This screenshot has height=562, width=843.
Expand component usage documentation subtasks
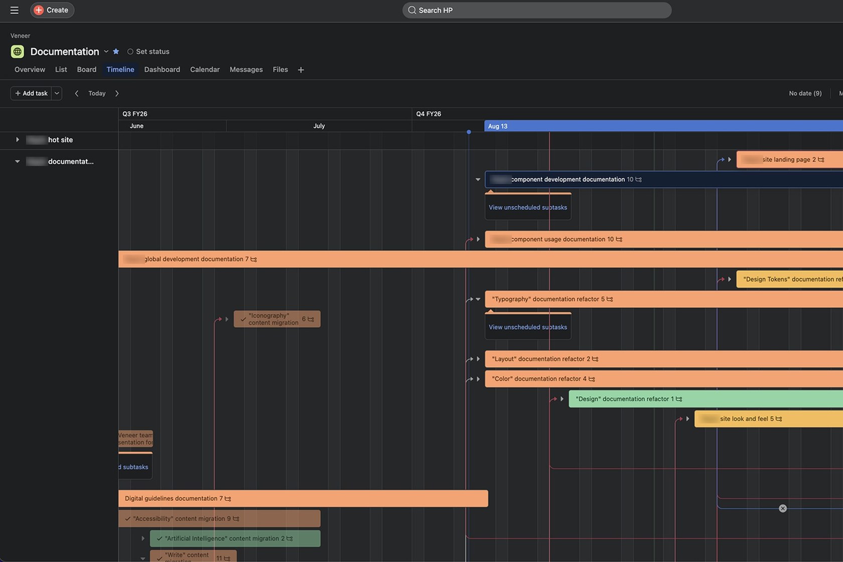click(478, 239)
